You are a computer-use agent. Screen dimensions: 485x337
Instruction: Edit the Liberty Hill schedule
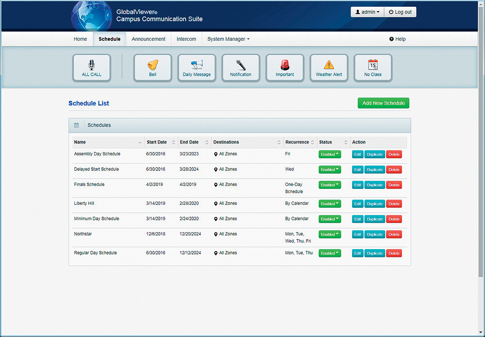(x=357, y=203)
